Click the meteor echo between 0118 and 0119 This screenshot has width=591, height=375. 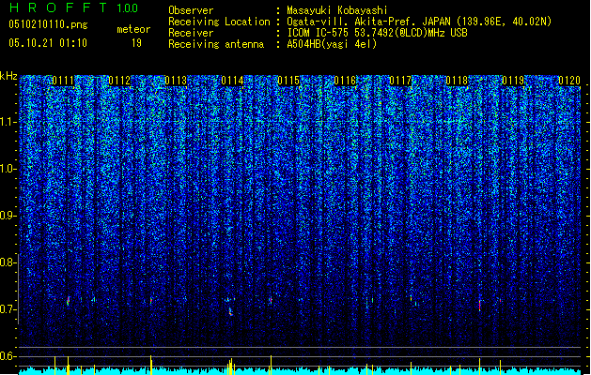[480, 305]
